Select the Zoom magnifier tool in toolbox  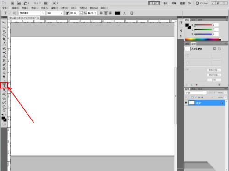[4, 111]
